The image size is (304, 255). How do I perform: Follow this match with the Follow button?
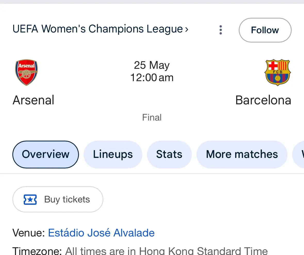pos(265,30)
